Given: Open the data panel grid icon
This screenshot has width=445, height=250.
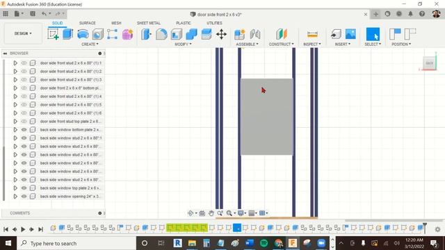Looking at the screenshot, I should click(x=6, y=14).
